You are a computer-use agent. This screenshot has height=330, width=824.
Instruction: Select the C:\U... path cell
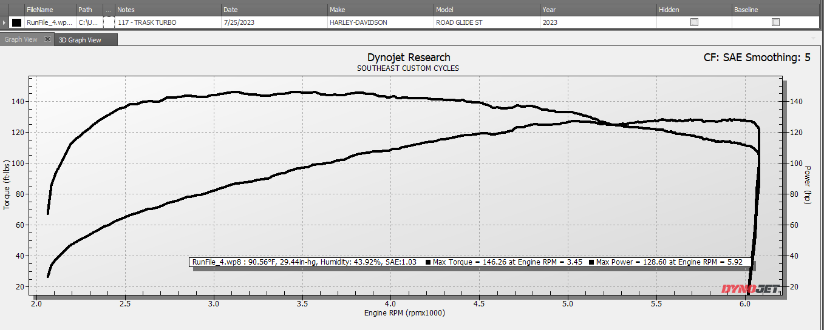90,22
